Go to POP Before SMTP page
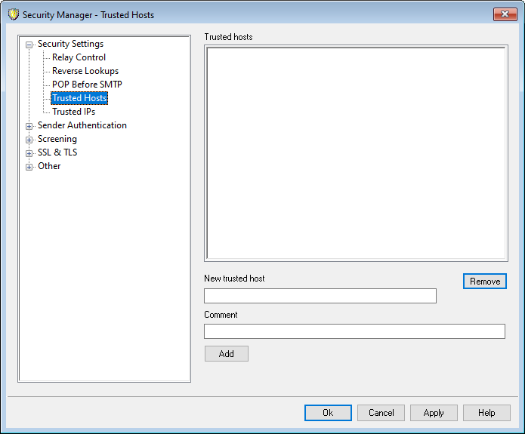The width and height of the screenshot is (525, 434). (87, 85)
